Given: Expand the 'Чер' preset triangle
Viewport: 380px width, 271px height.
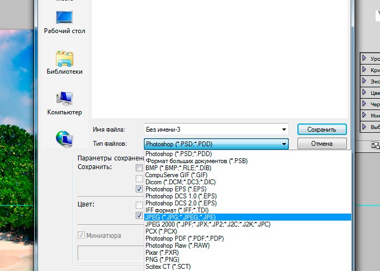Looking at the screenshot, I should point(365,104).
